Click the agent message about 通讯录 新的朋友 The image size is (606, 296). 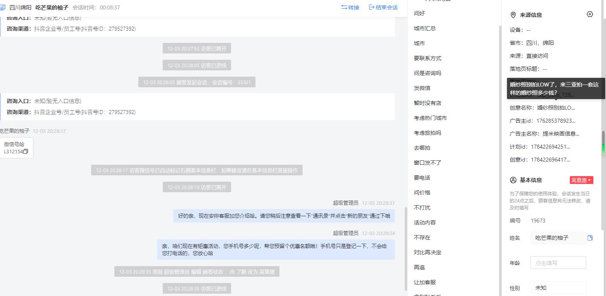pos(284,216)
